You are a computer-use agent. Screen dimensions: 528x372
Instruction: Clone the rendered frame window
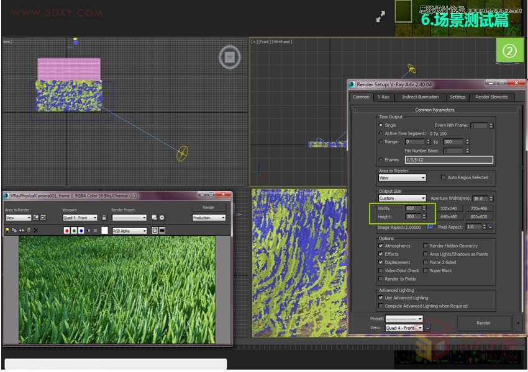14,231
